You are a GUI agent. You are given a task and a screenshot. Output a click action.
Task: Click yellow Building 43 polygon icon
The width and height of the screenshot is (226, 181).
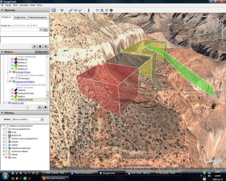pyautogui.click(x=16, y=69)
